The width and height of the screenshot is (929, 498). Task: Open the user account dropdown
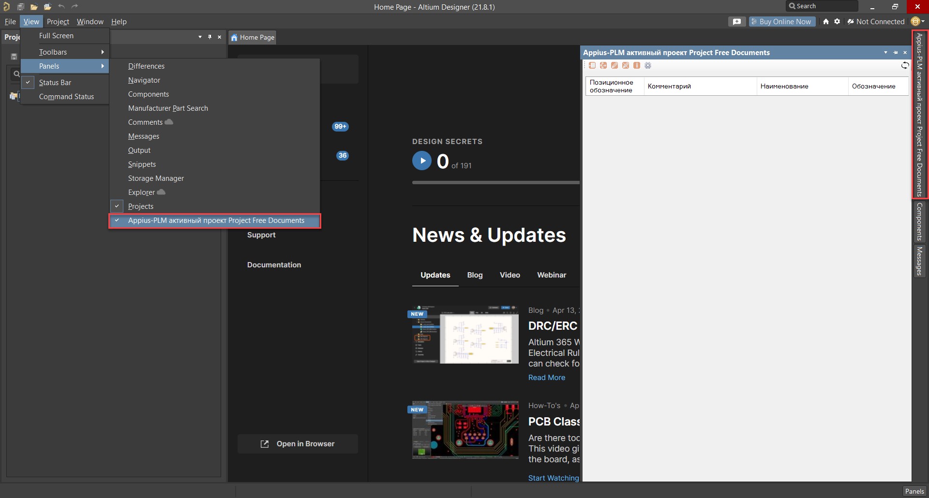[918, 21]
